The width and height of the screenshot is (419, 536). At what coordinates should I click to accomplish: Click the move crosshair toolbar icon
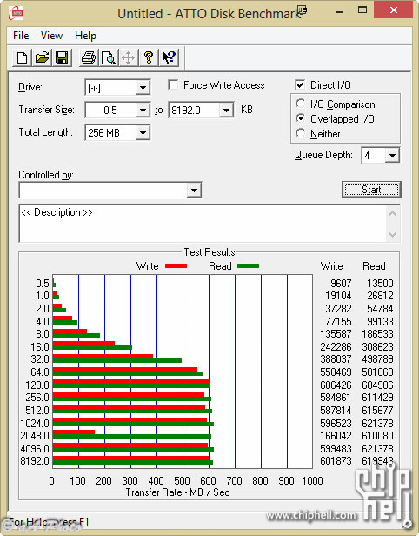(x=129, y=57)
